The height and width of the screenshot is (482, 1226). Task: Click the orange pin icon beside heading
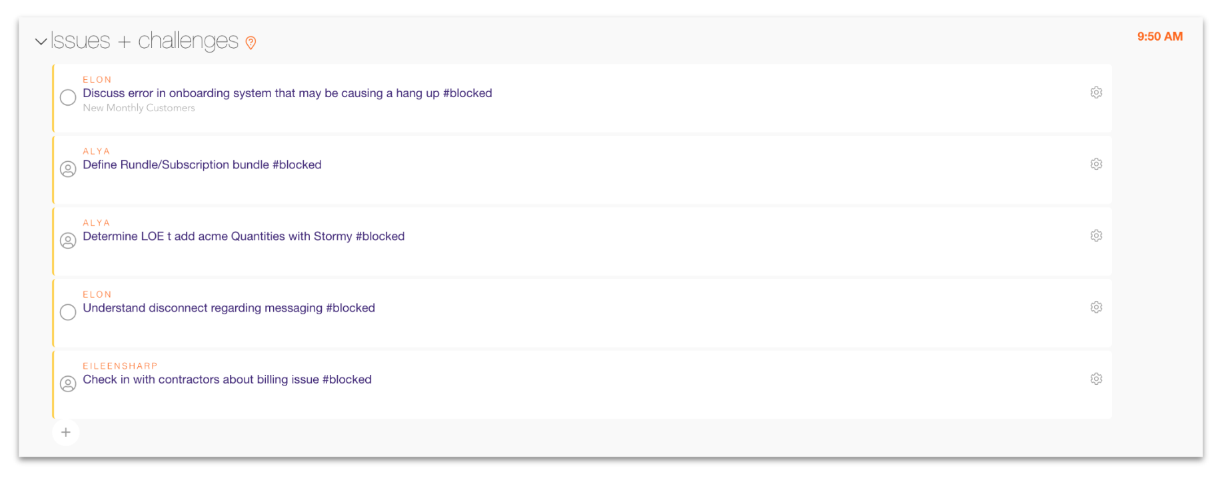point(251,43)
